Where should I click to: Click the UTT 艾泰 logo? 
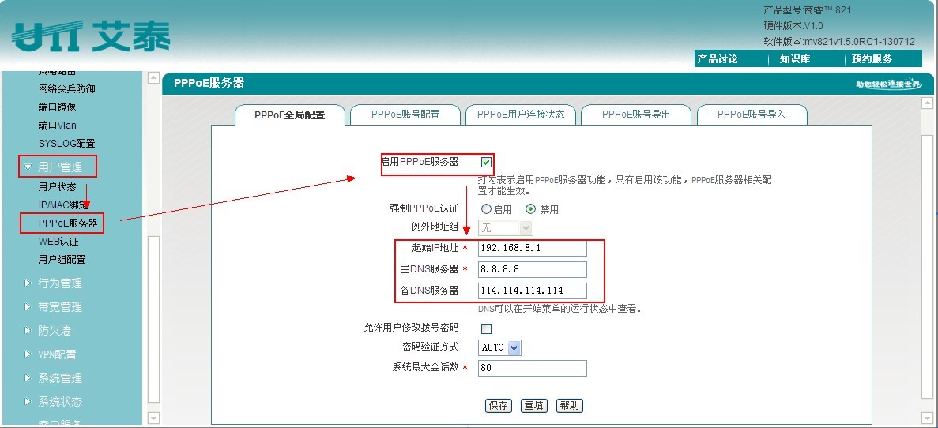(x=91, y=37)
